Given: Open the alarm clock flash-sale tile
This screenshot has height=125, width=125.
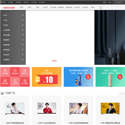Looking at the screenshot, I should click(15, 72).
